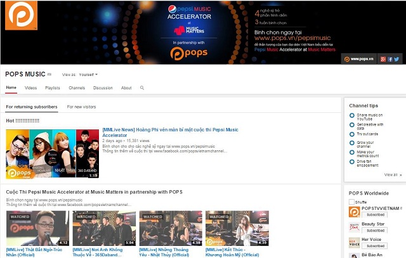Open the Google Plus link in banner
The height and width of the screenshot is (258, 406).
pyautogui.click(x=383, y=59)
